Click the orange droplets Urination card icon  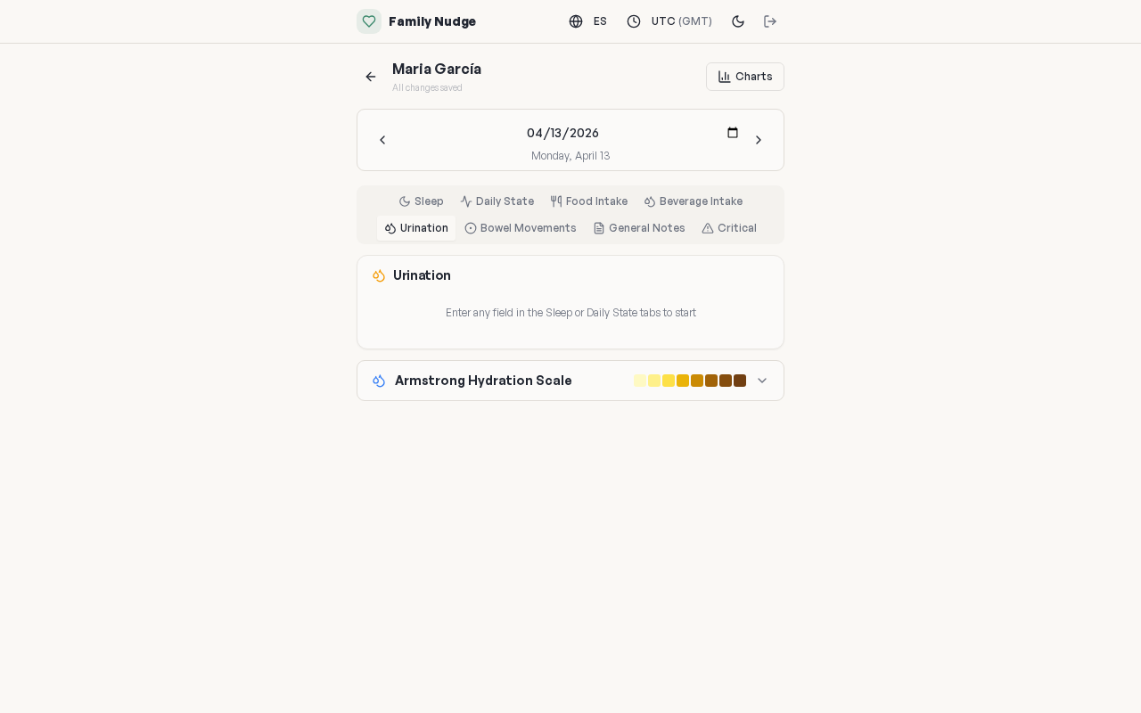(x=379, y=275)
